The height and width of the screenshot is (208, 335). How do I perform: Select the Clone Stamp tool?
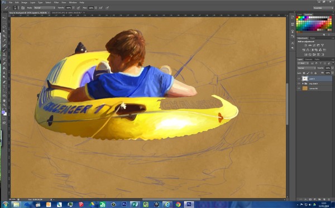(4, 55)
